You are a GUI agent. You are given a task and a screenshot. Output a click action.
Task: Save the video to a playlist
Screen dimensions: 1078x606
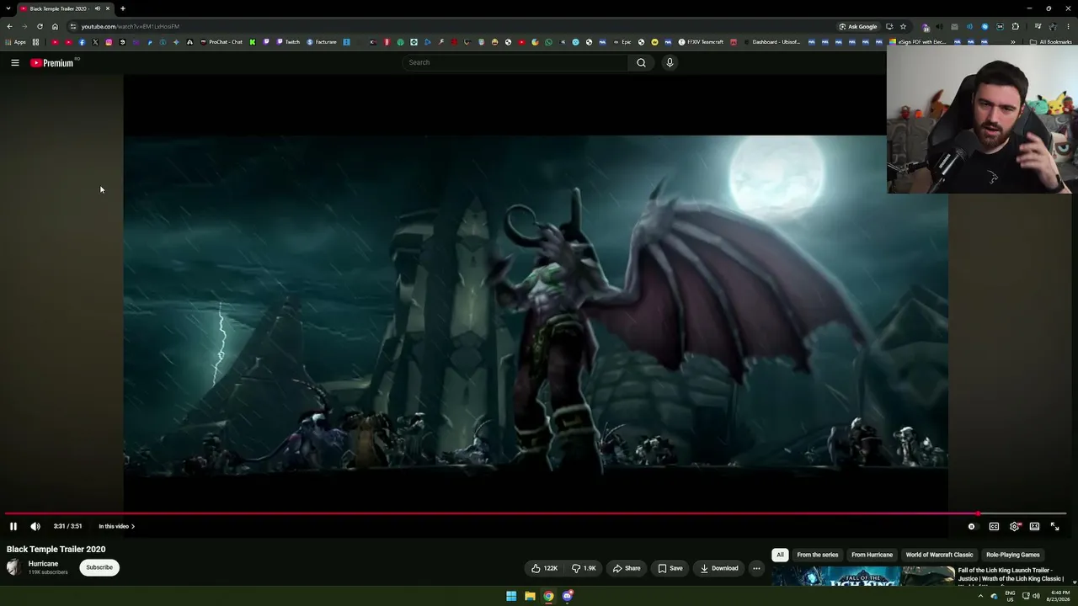pos(670,568)
